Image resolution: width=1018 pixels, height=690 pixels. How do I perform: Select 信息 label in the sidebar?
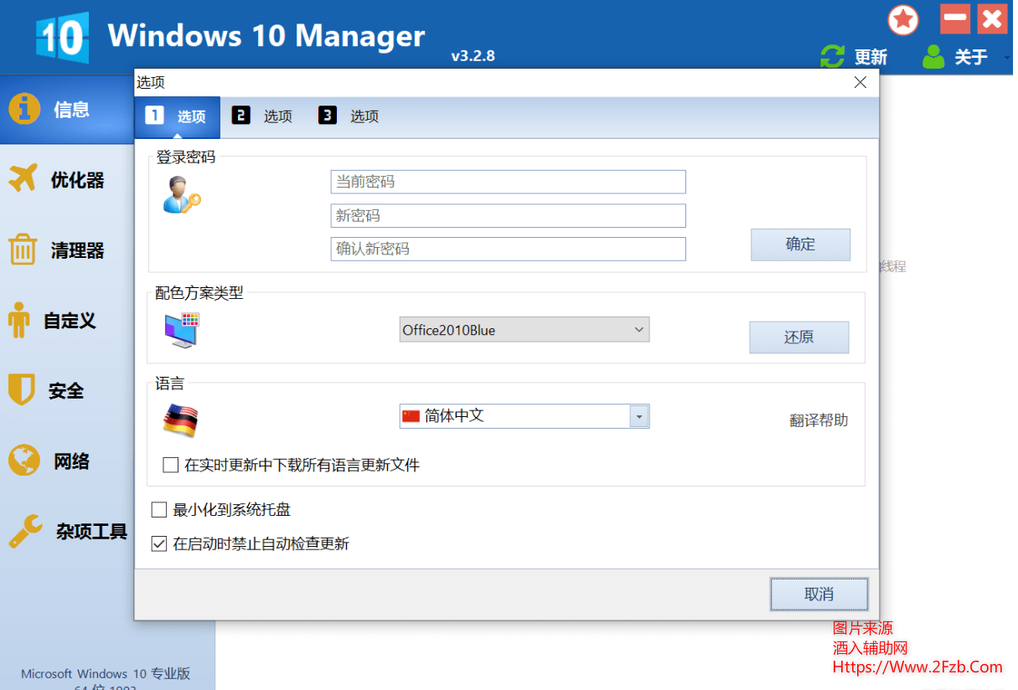(71, 110)
